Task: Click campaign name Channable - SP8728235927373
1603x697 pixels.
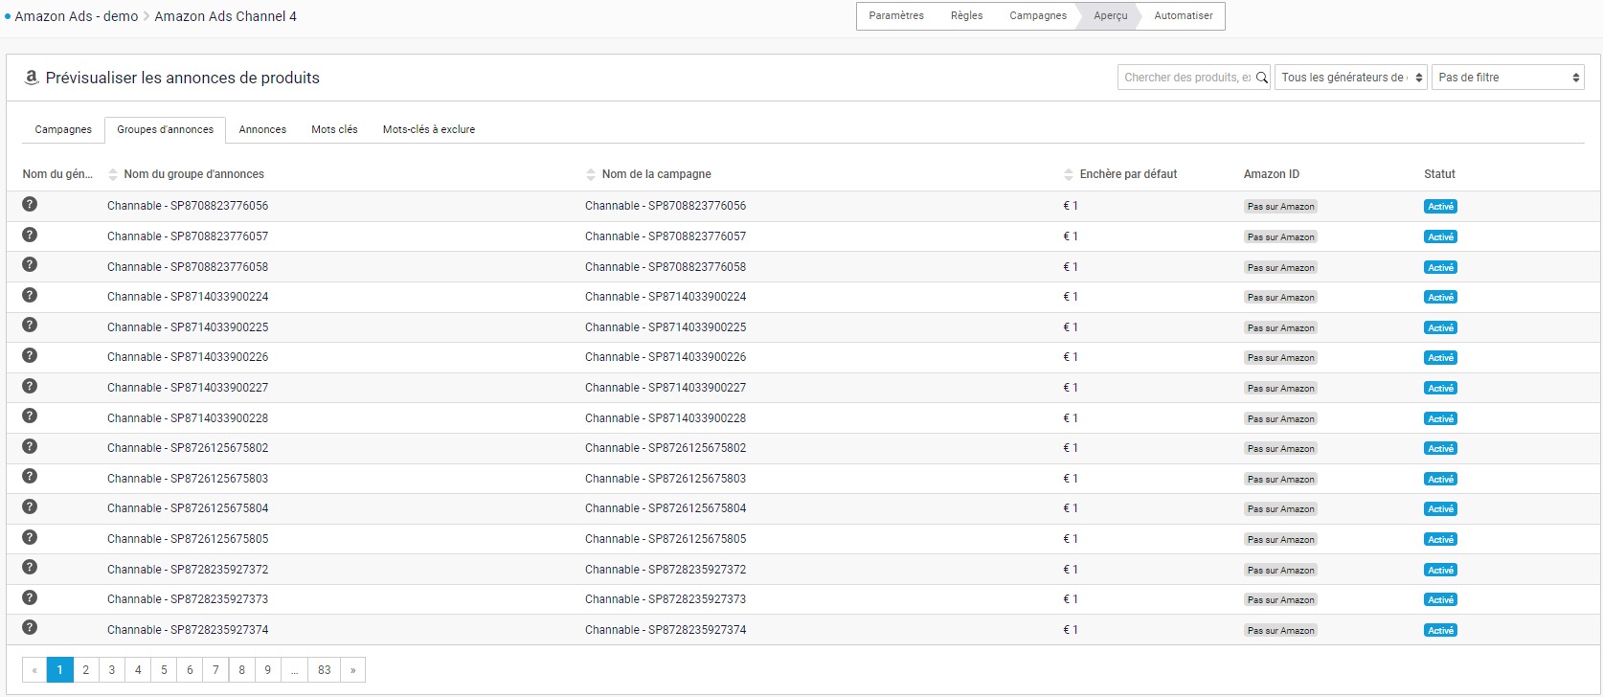Action: 666,599
